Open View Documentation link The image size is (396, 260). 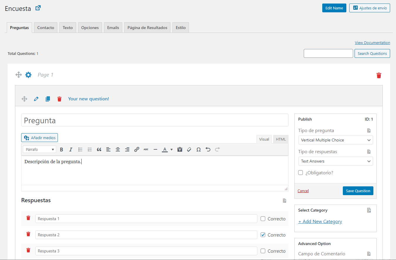[x=372, y=43]
